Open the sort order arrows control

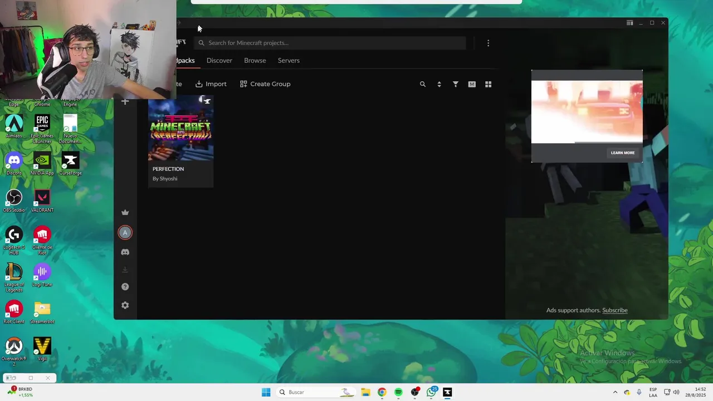point(439,84)
